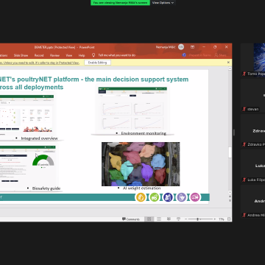Open the Review ribbon tab
Image resolution: width=265 pixels, height=265 pixels.
point(54,55)
